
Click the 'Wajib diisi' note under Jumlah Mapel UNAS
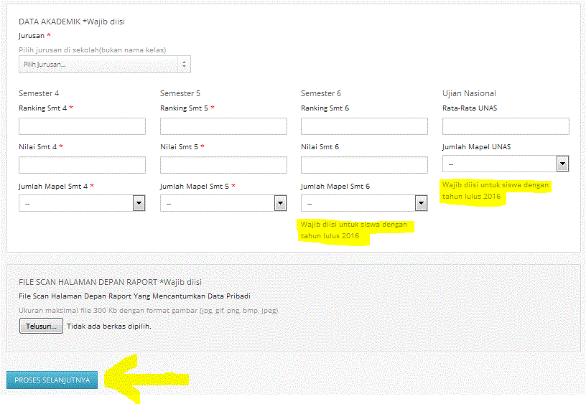coord(496,190)
